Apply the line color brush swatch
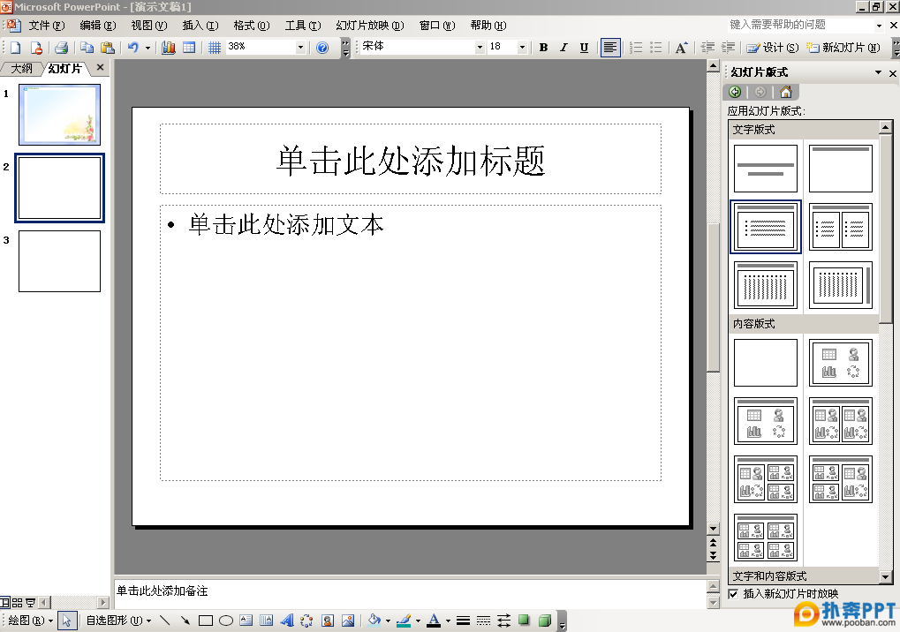 click(x=405, y=620)
